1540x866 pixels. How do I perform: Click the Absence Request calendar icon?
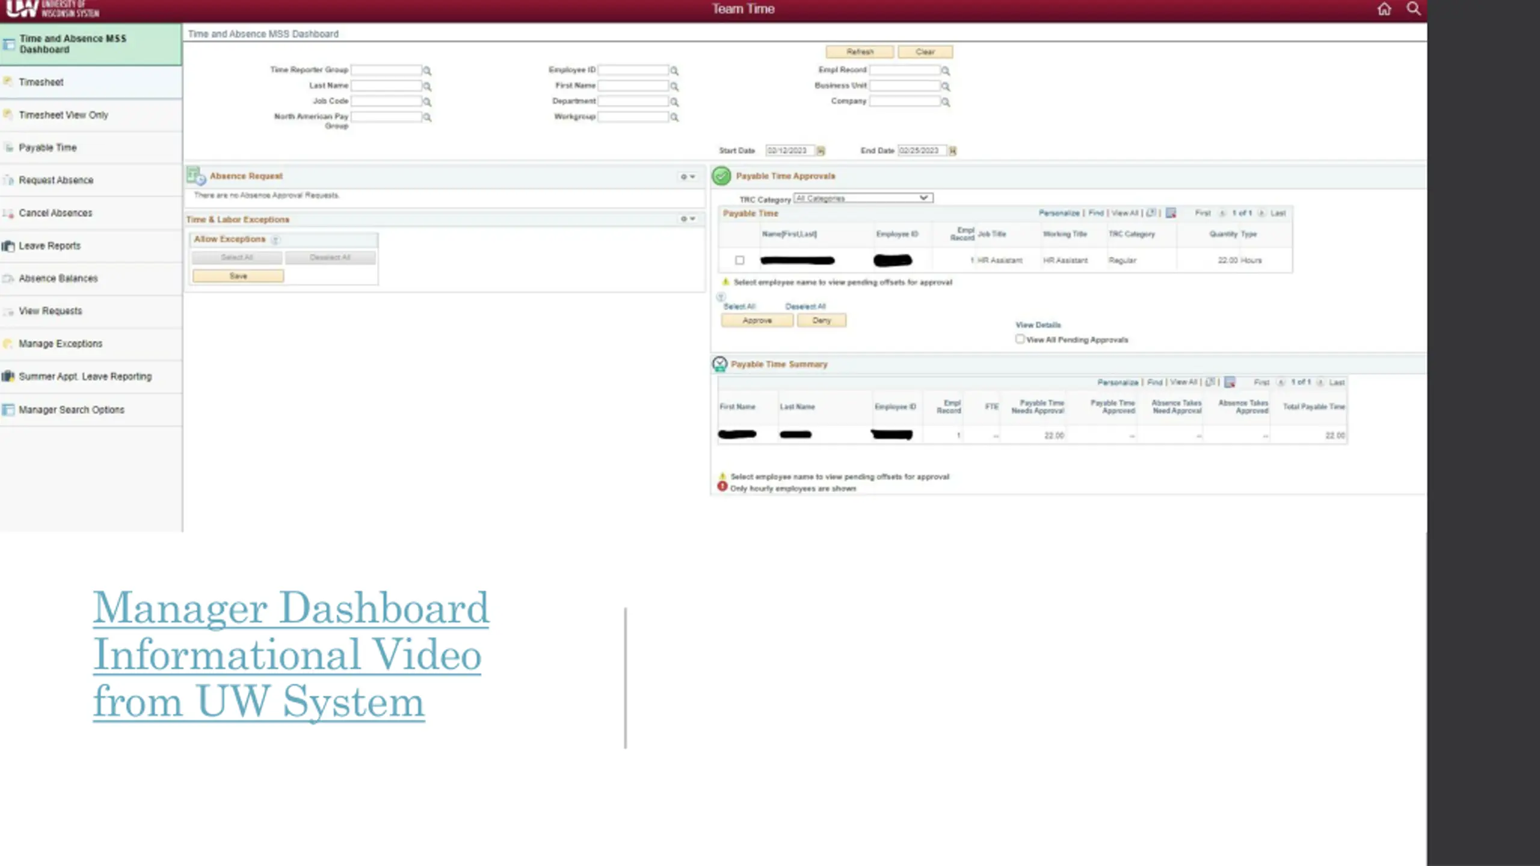pyautogui.click(x=196, y=176)
